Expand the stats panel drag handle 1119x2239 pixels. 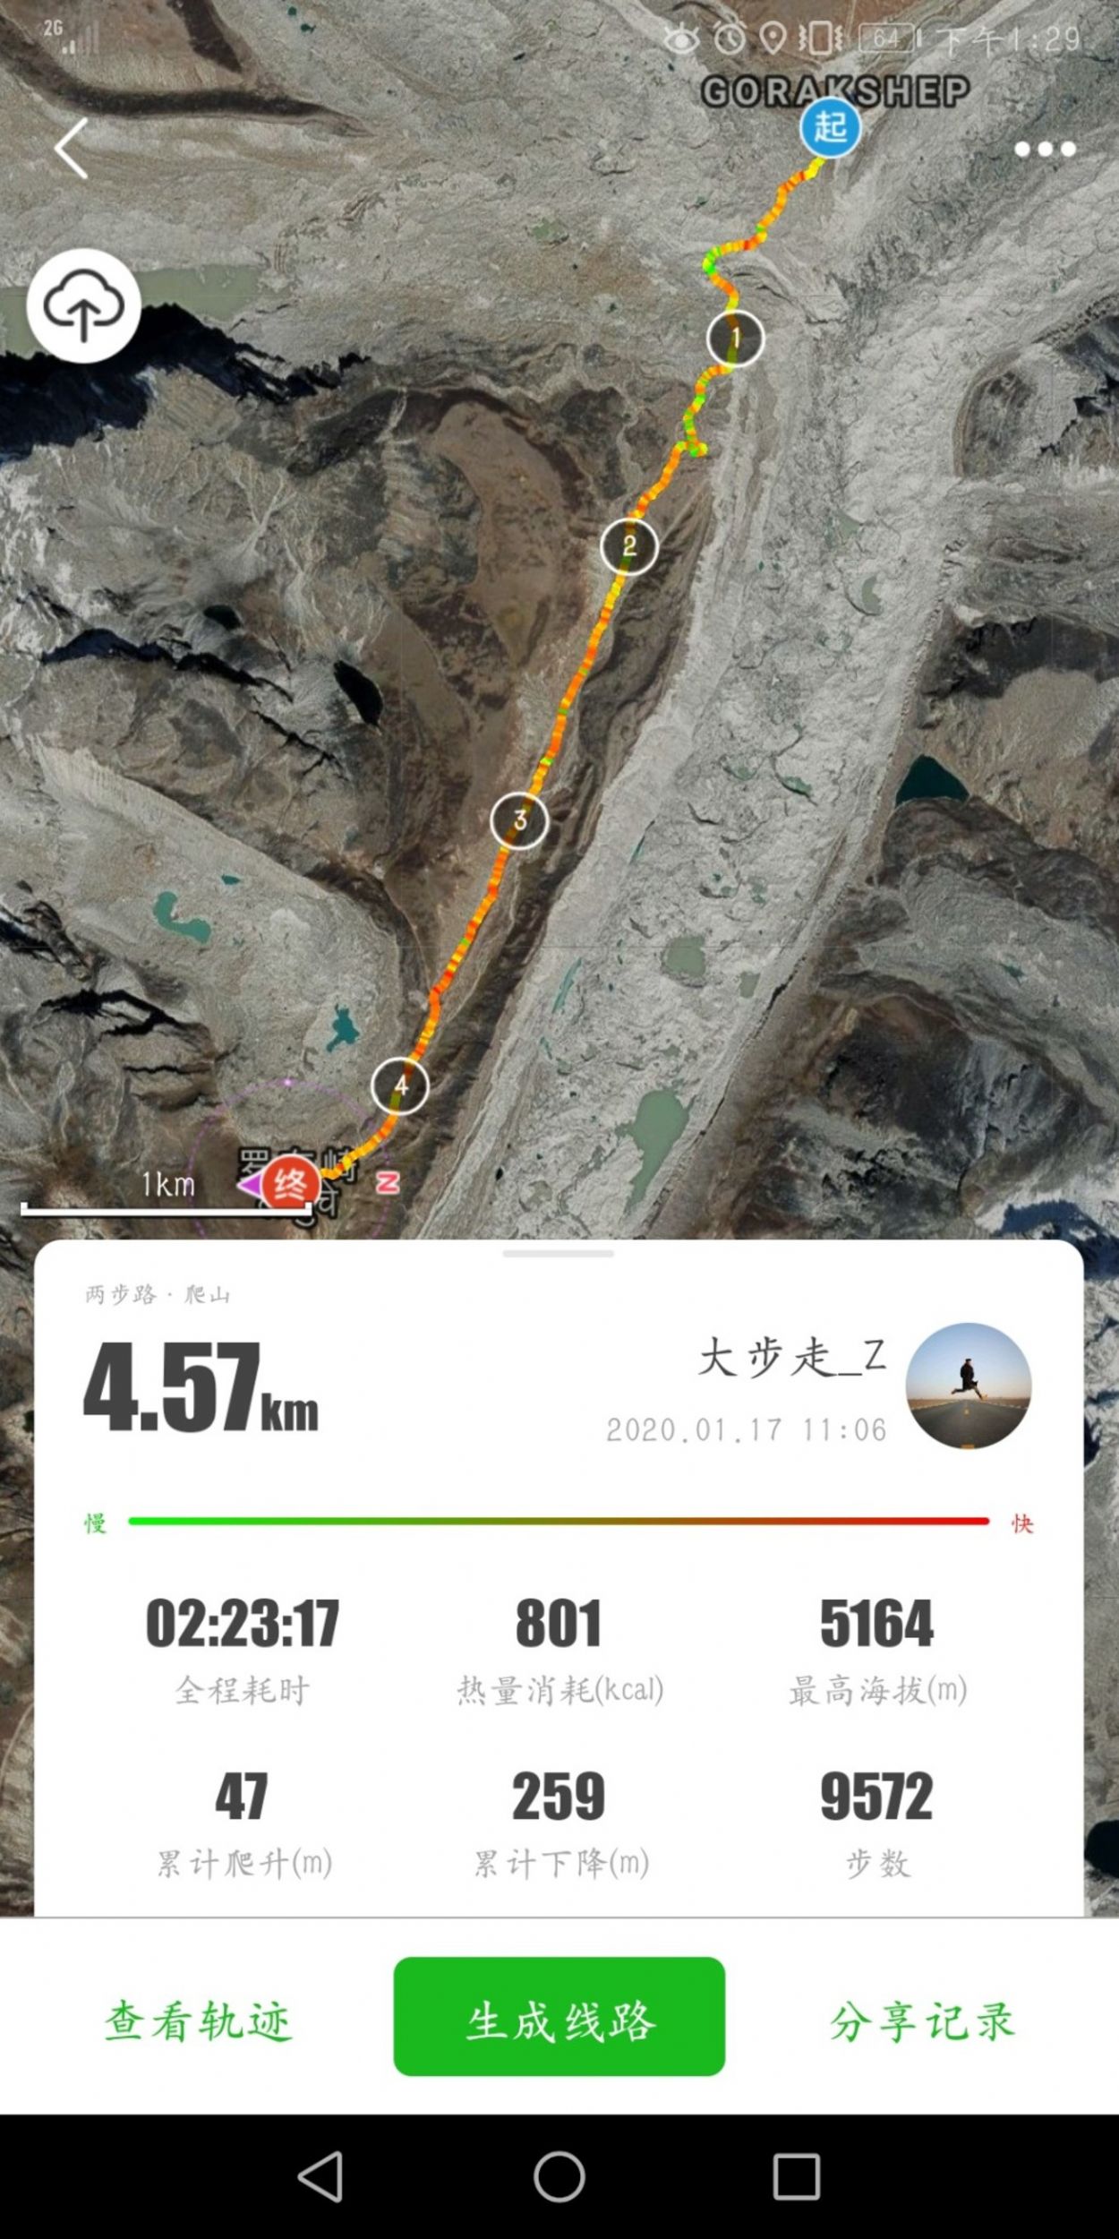[x=558, y=1254]
